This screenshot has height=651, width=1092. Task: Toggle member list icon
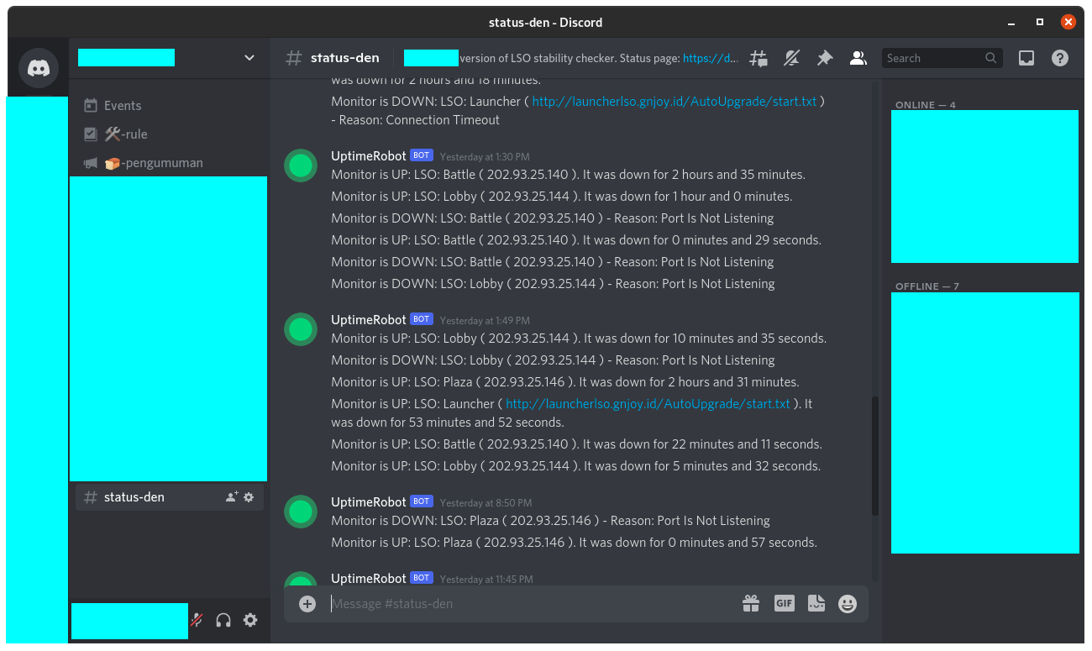858,58
